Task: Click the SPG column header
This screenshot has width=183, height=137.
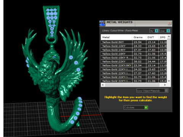Action: click(x=162, y=37)
